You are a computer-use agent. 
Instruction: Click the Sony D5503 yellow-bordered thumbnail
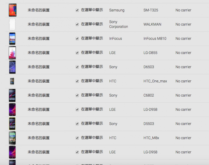pos(12,124)
